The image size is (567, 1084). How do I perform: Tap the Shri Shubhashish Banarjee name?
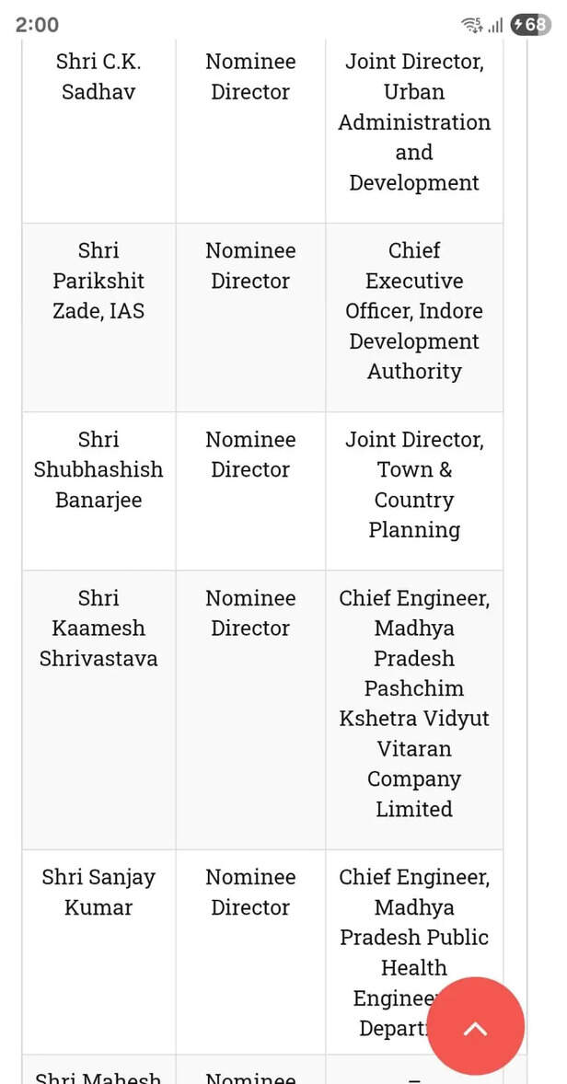tap(98, 470)
